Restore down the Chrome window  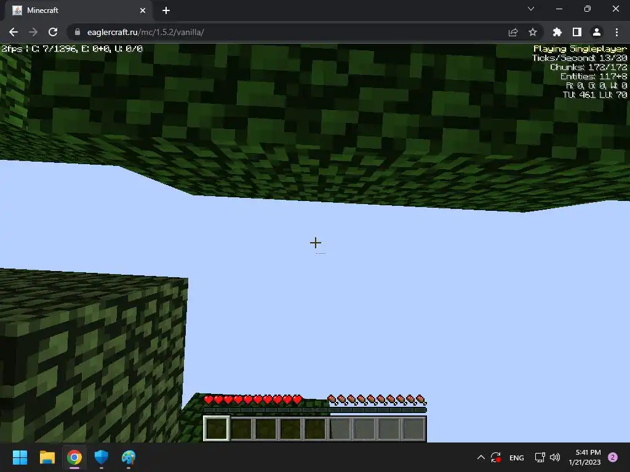point(588,9)
